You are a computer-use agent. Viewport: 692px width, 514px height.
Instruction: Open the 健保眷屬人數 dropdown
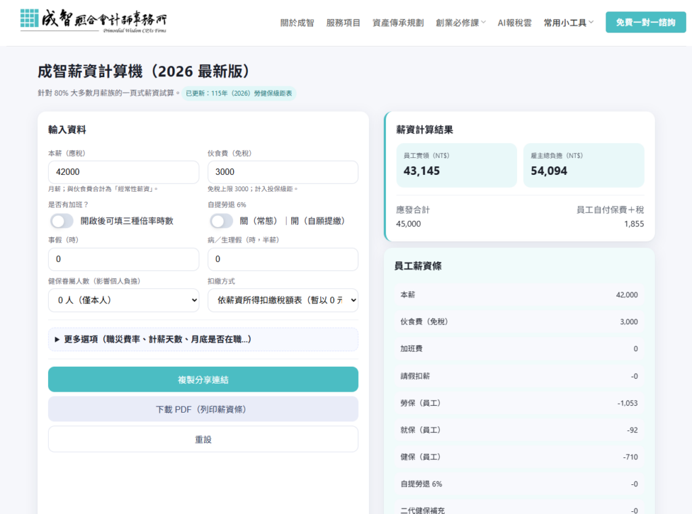pyautogui.click(x=123, y=300)
